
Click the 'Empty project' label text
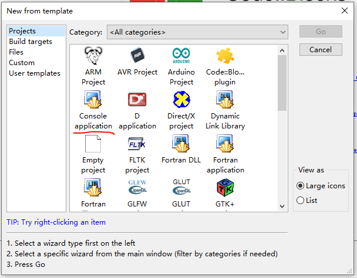[x=93, y=165]
